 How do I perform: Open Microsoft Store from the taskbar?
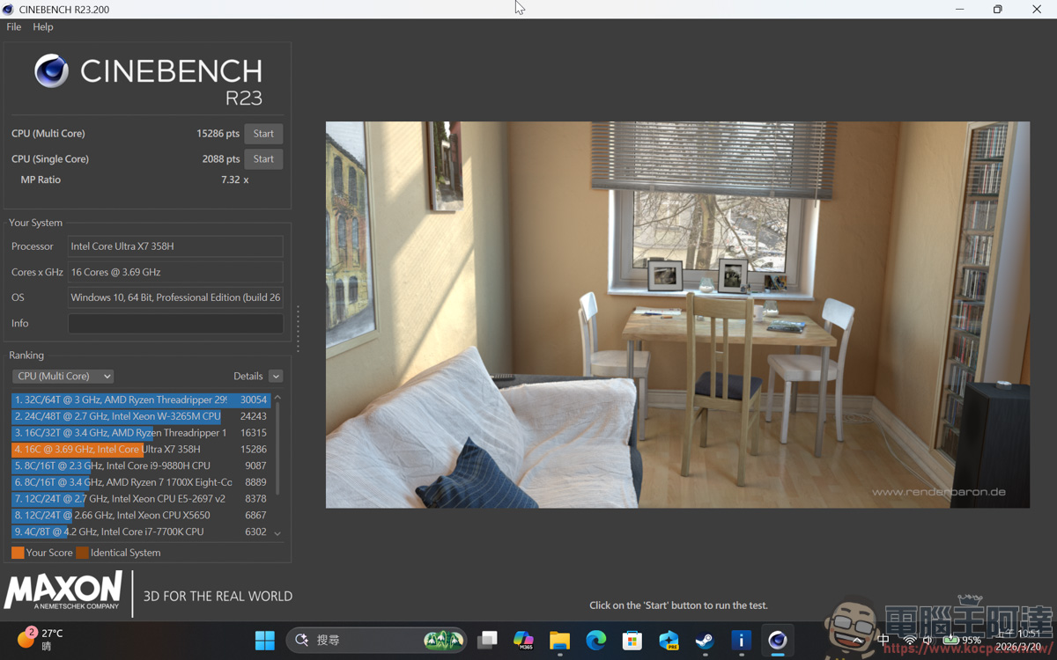pyautogui.click(x=632, y=641)
